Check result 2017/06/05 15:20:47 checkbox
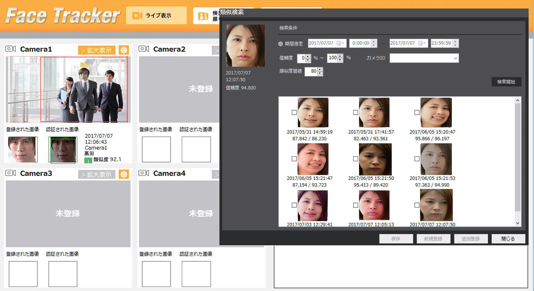Screen dimensions: 534x291 tap(416, 112)
